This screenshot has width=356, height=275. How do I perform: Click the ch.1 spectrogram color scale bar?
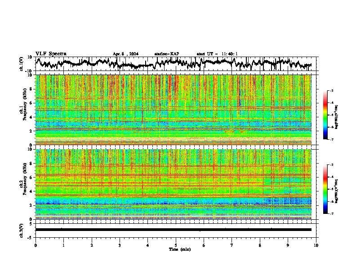click(x=325, y=115)
